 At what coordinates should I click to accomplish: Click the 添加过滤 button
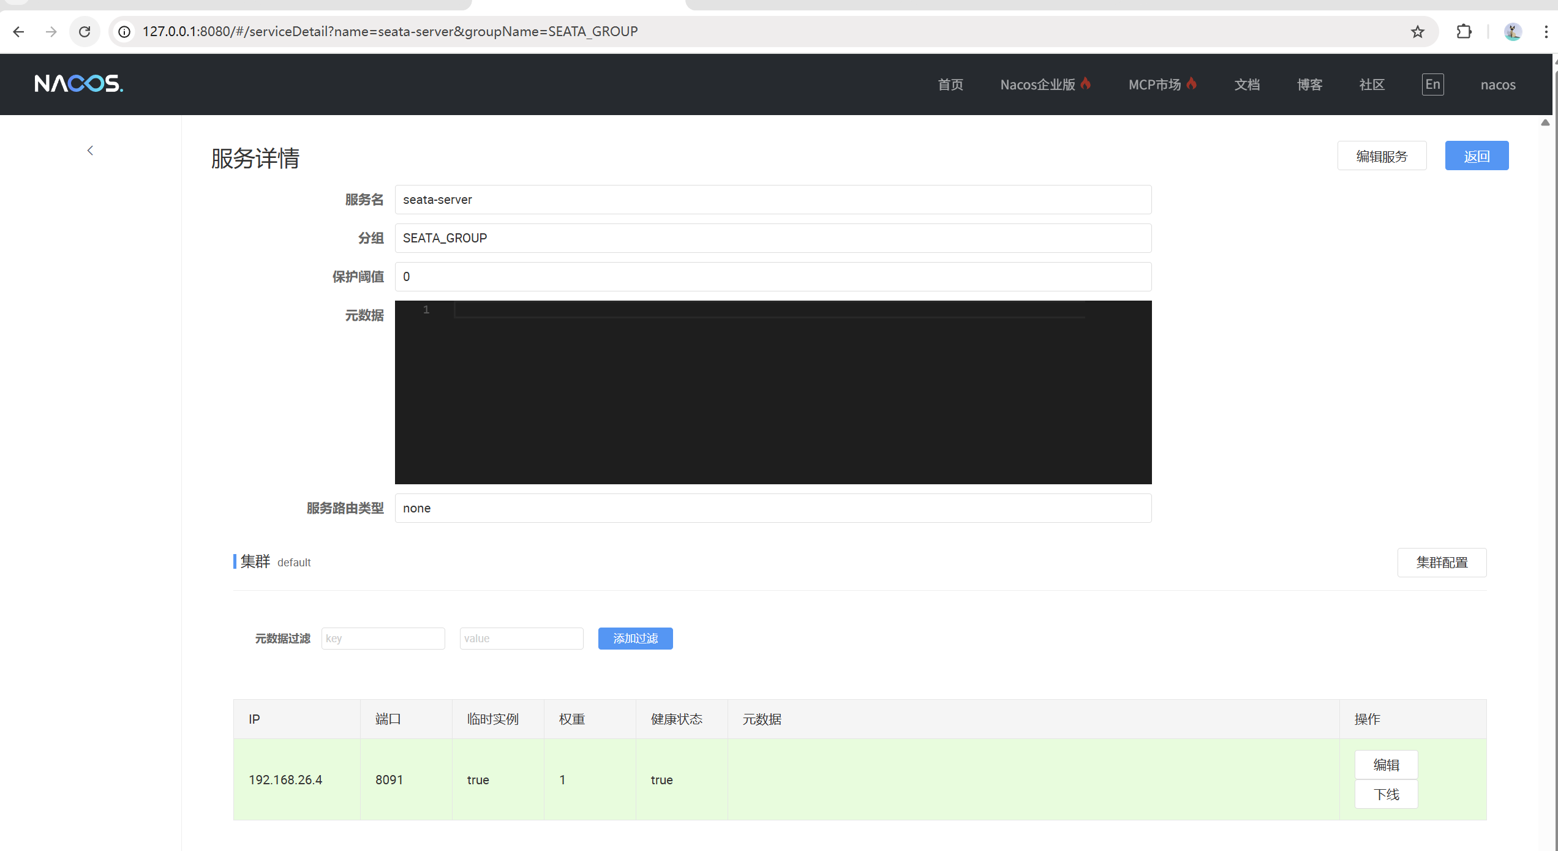click(635, 639)
